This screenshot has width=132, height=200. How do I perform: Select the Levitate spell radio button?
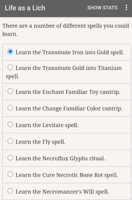point(10,125)
